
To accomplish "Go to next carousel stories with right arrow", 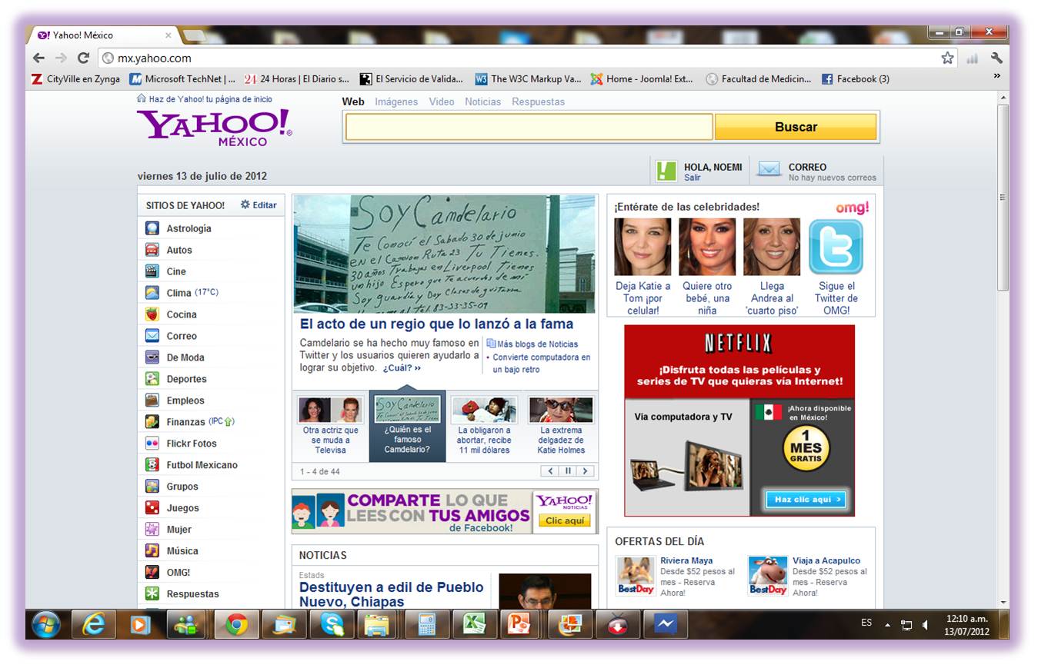I will point(585,471).
